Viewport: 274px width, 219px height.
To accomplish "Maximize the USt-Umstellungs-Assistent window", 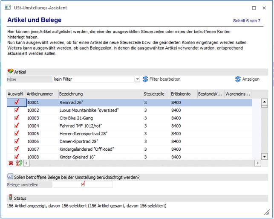I will (x=254, y=8).
